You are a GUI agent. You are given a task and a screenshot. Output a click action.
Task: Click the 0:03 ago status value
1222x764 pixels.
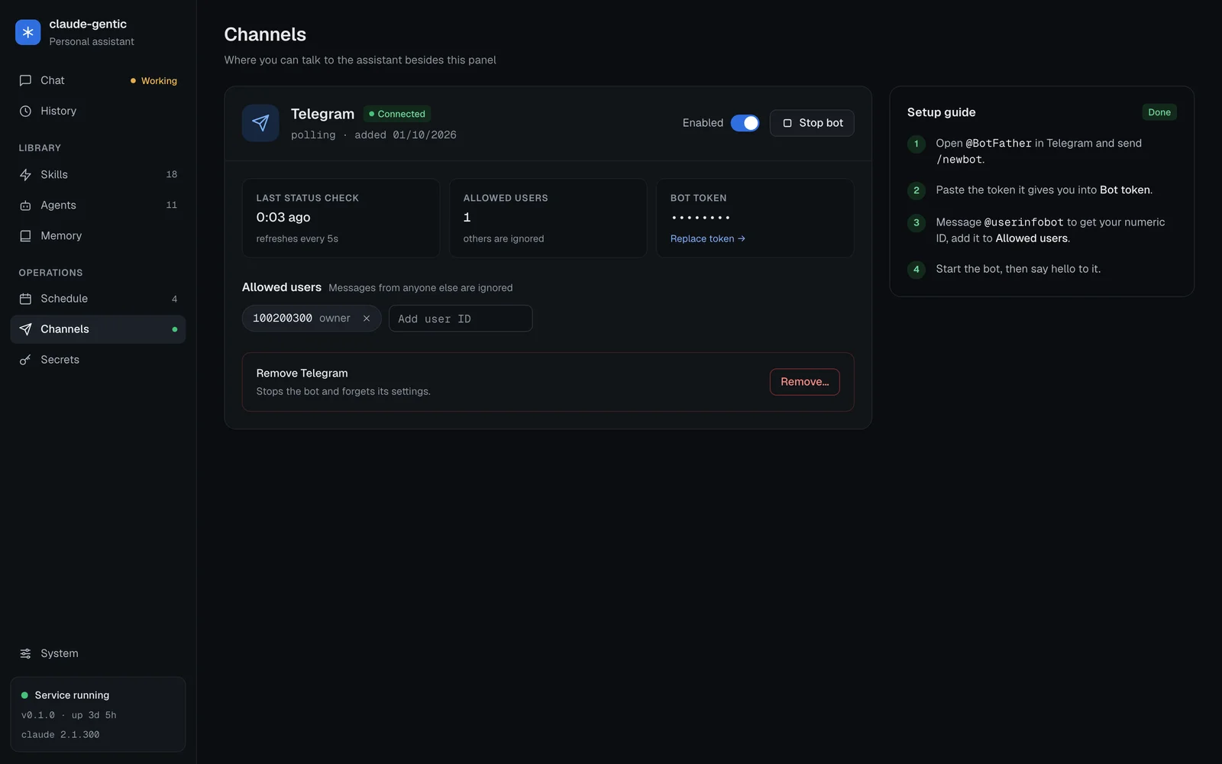[283, 218]
